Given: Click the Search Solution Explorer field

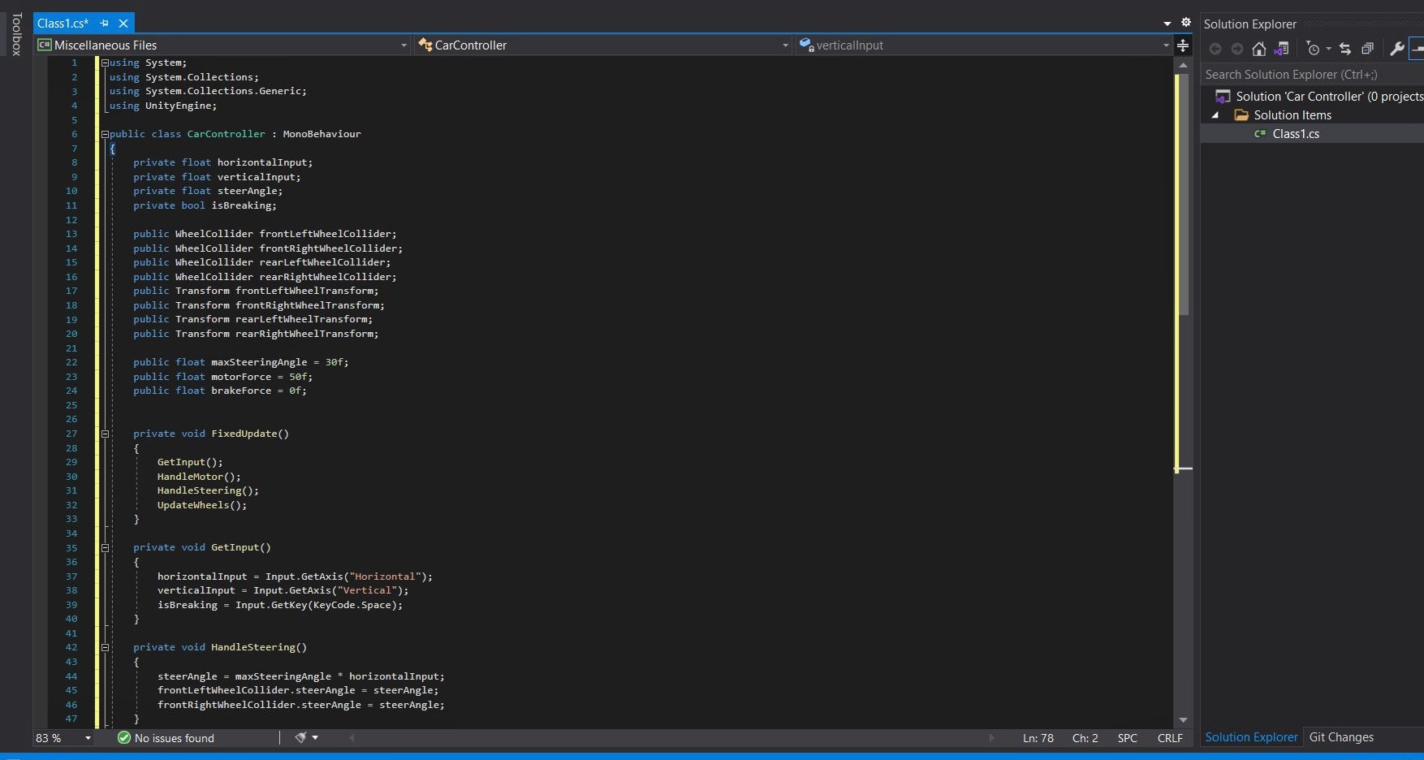Looking at the screenshot, I should [1307, 75].
